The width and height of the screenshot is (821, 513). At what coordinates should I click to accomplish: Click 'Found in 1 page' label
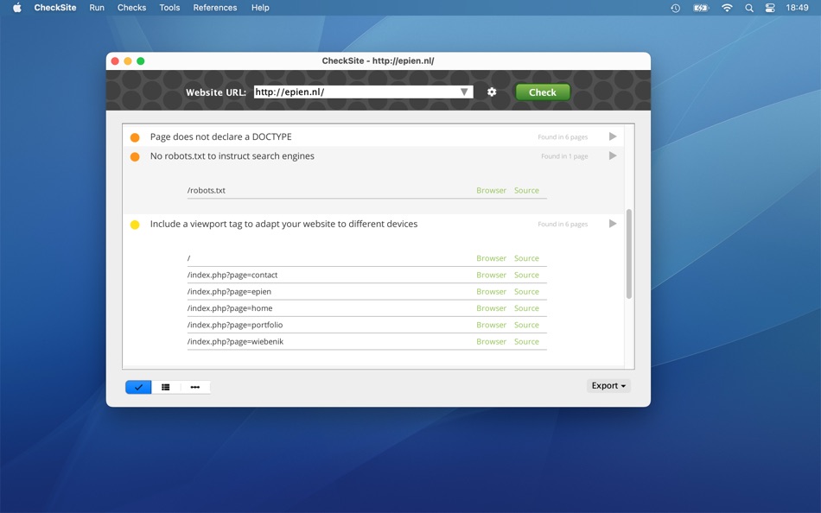564,156
